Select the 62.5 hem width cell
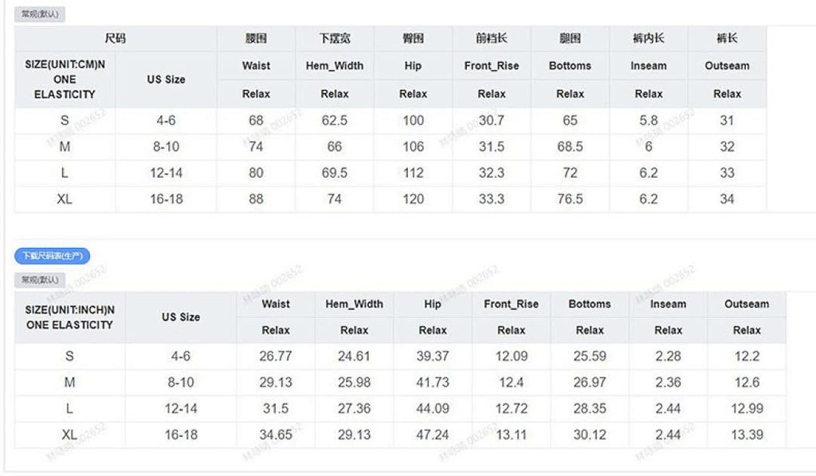The height and width of the screenshot is (476, 816). coord(335,120)
